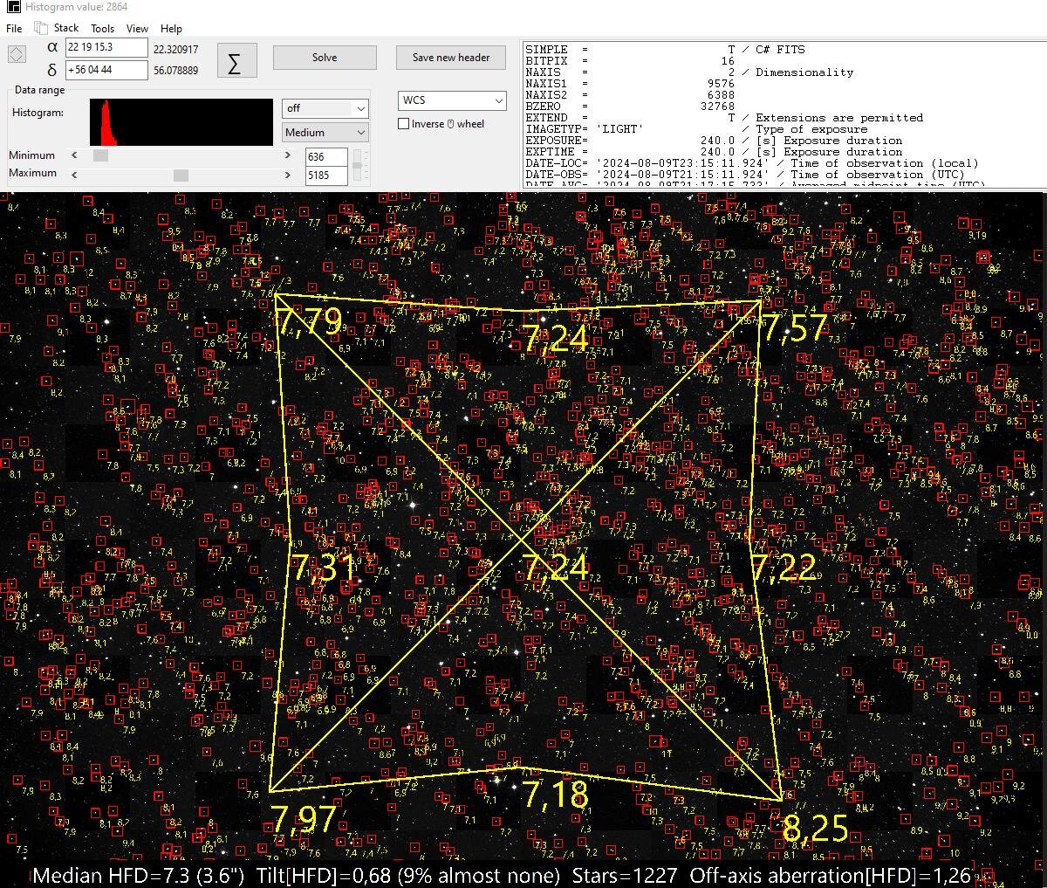Click the NAXIS1 9576 header line
1047x888 pixels.
pyautogui.click(x=630, y=84)
